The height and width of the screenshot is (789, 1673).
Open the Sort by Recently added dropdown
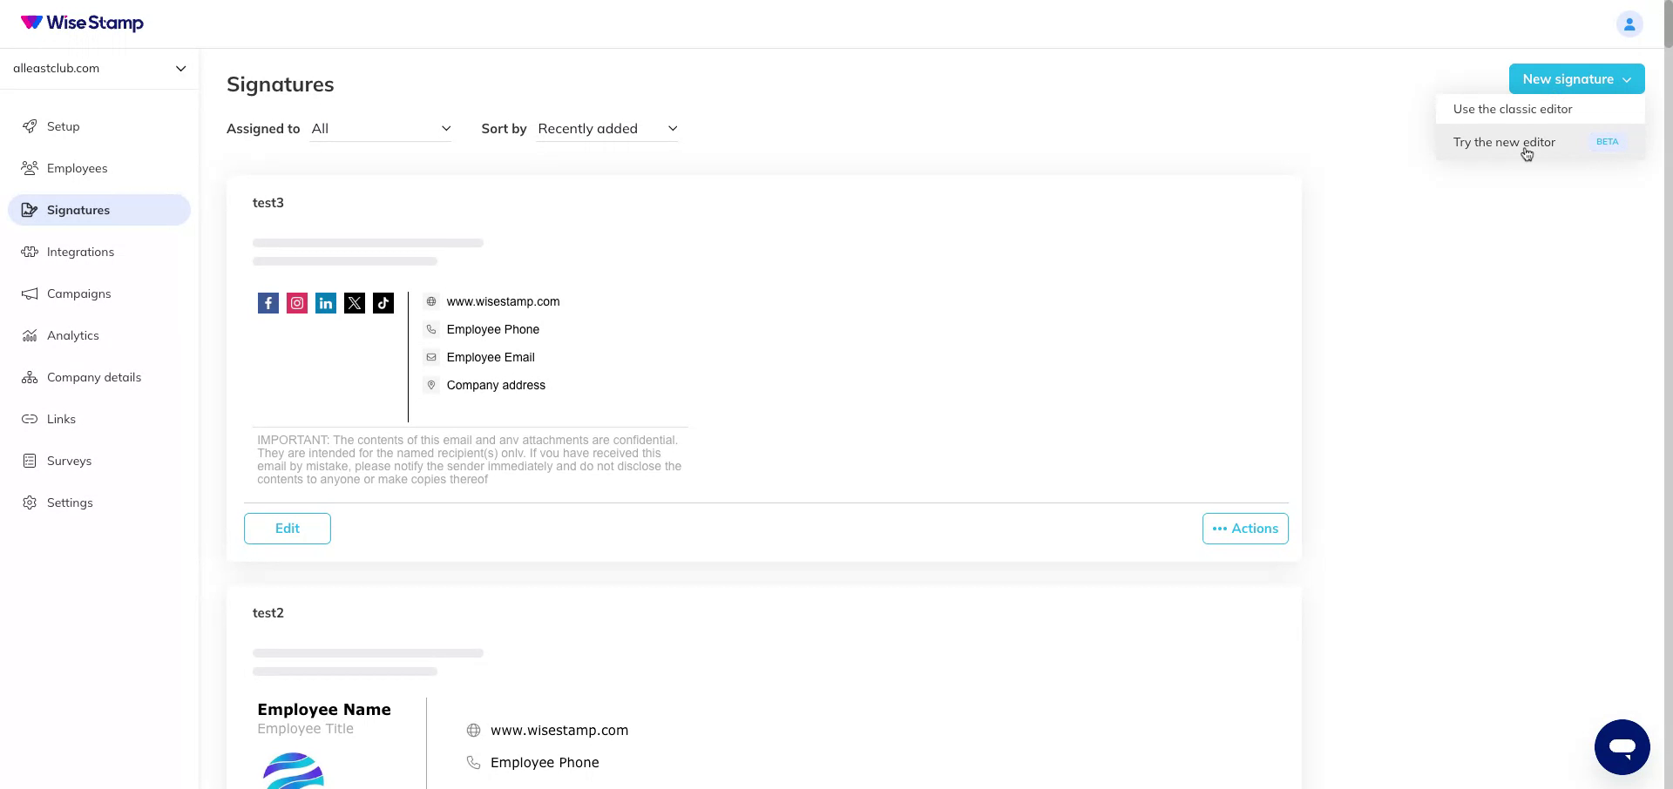coord(606,128)
